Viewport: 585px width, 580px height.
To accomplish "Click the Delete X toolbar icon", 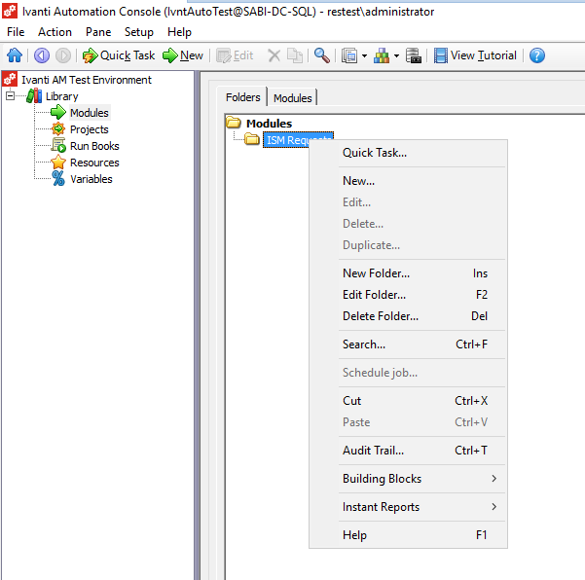I will (274, 55).
